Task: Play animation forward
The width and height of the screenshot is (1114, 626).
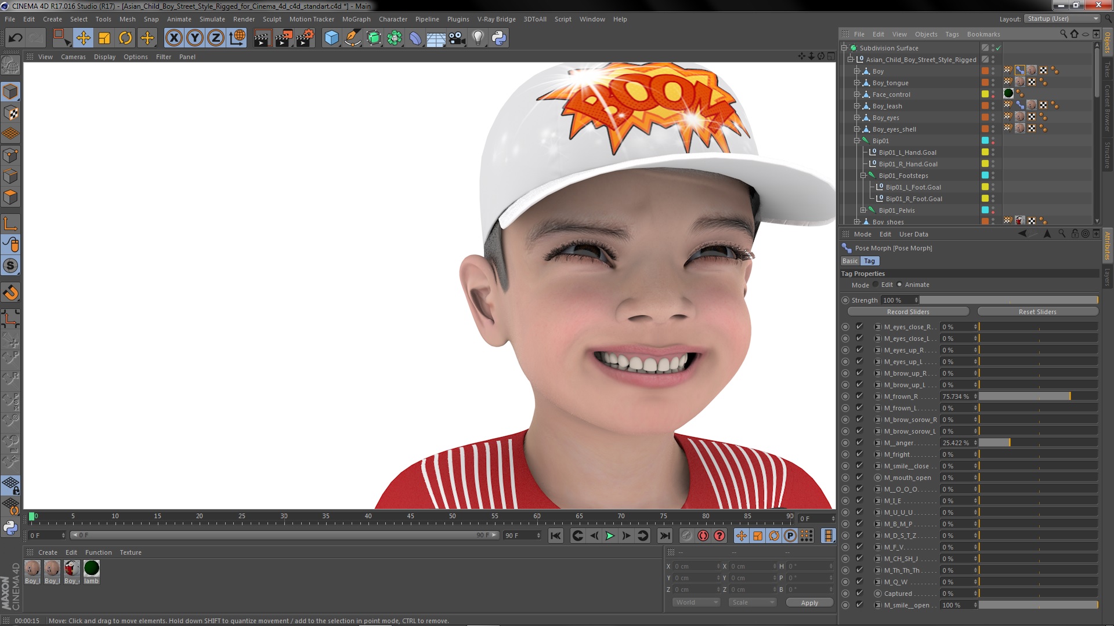Action: coord(610,536)
